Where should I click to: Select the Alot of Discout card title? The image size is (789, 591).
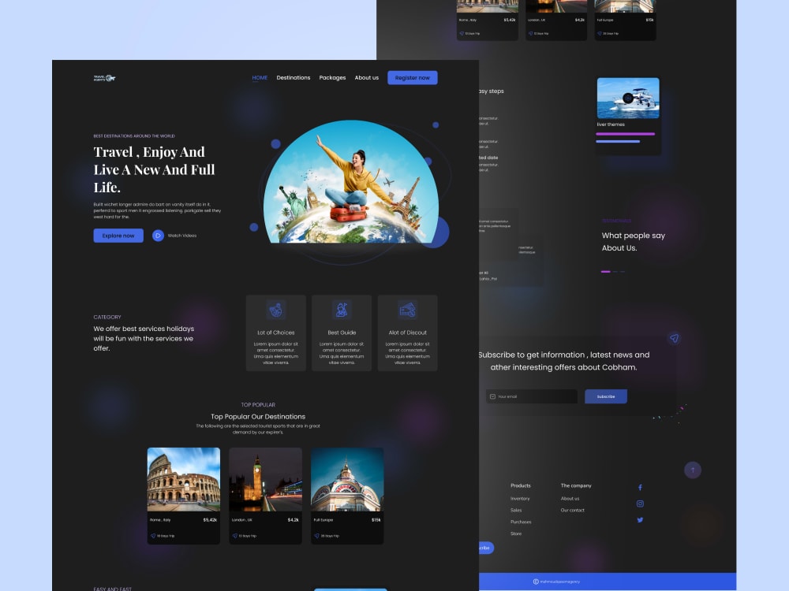[408, 333]
